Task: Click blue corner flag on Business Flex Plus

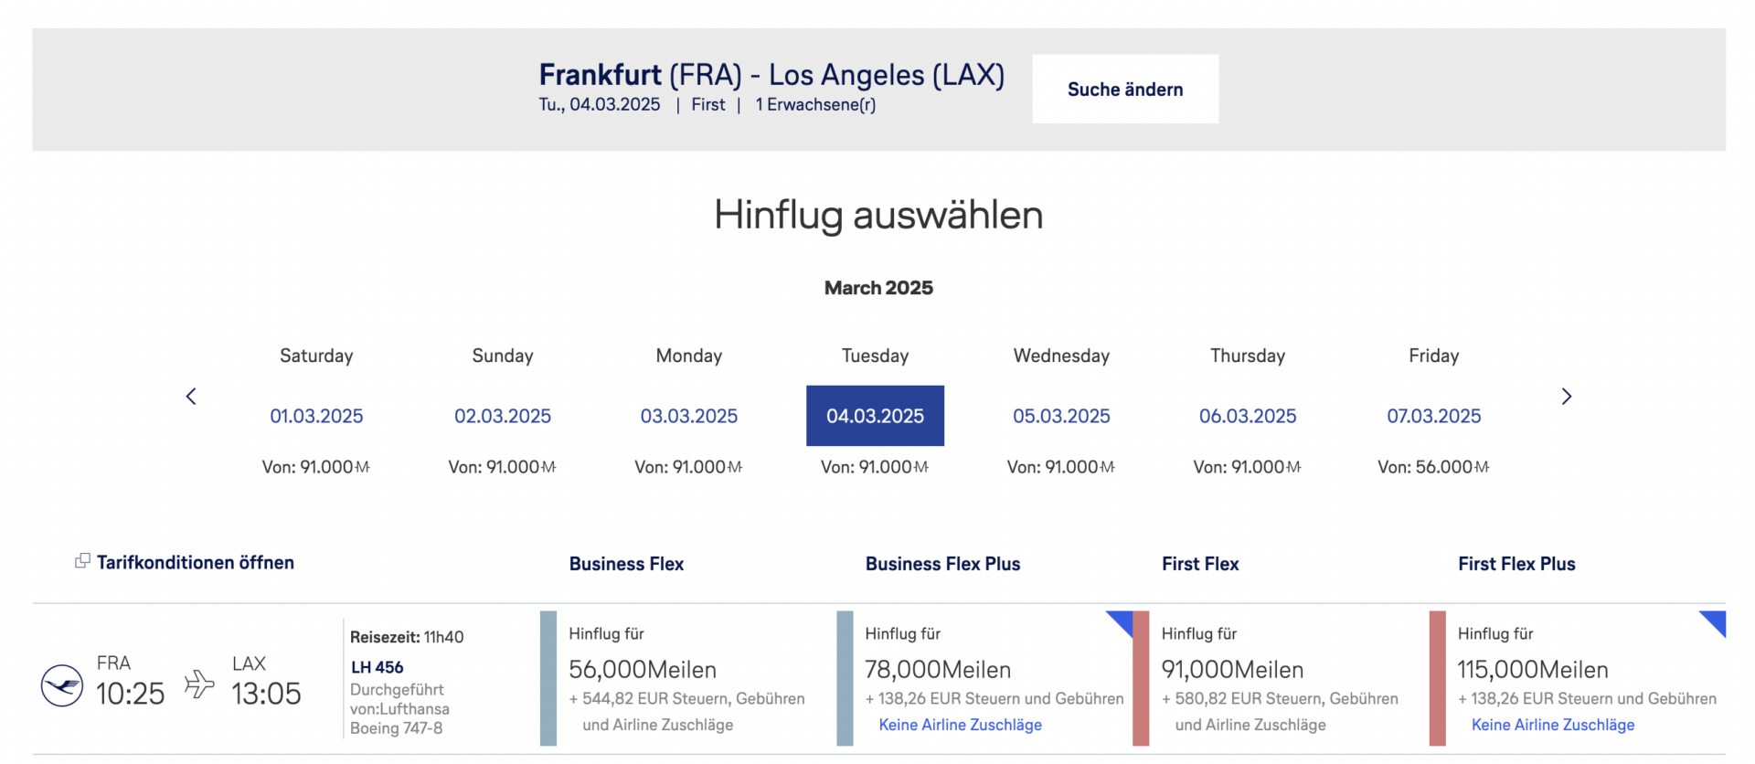Action: pos(1122,621)
